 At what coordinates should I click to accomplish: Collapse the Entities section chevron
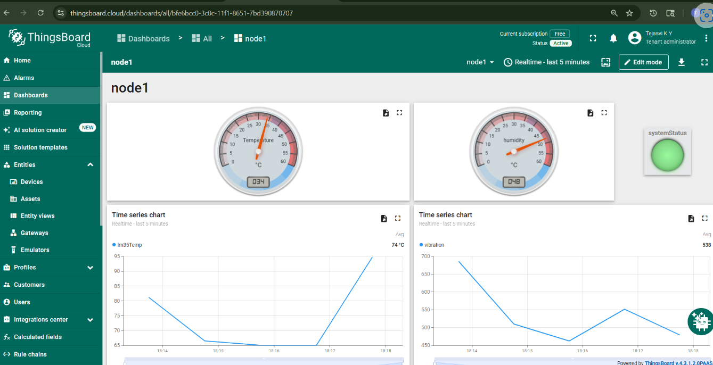point(90,165)
